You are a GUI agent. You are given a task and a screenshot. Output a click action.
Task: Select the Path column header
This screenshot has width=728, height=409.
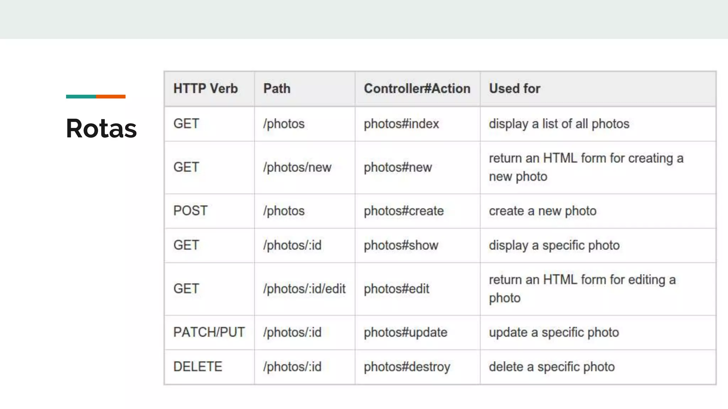(x=277, y=89)
